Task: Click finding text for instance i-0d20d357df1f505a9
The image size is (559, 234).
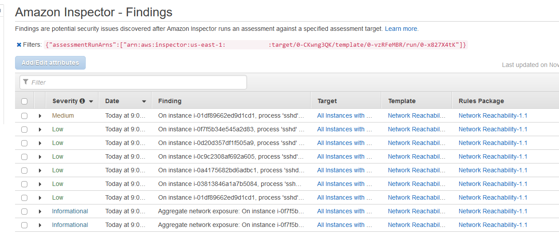Action: [x=231, y=143]
